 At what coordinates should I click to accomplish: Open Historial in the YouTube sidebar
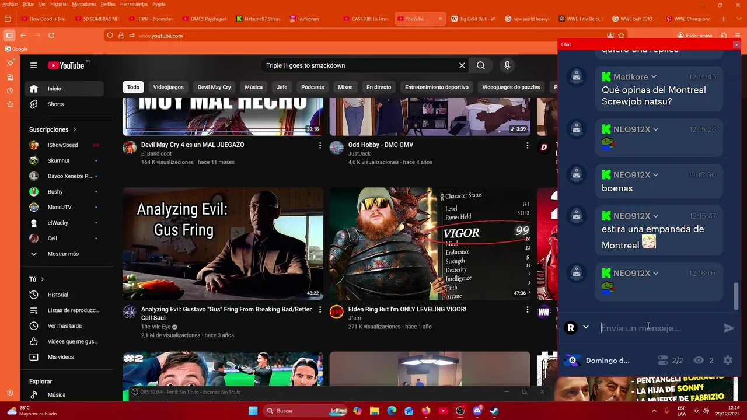point(64,295)
